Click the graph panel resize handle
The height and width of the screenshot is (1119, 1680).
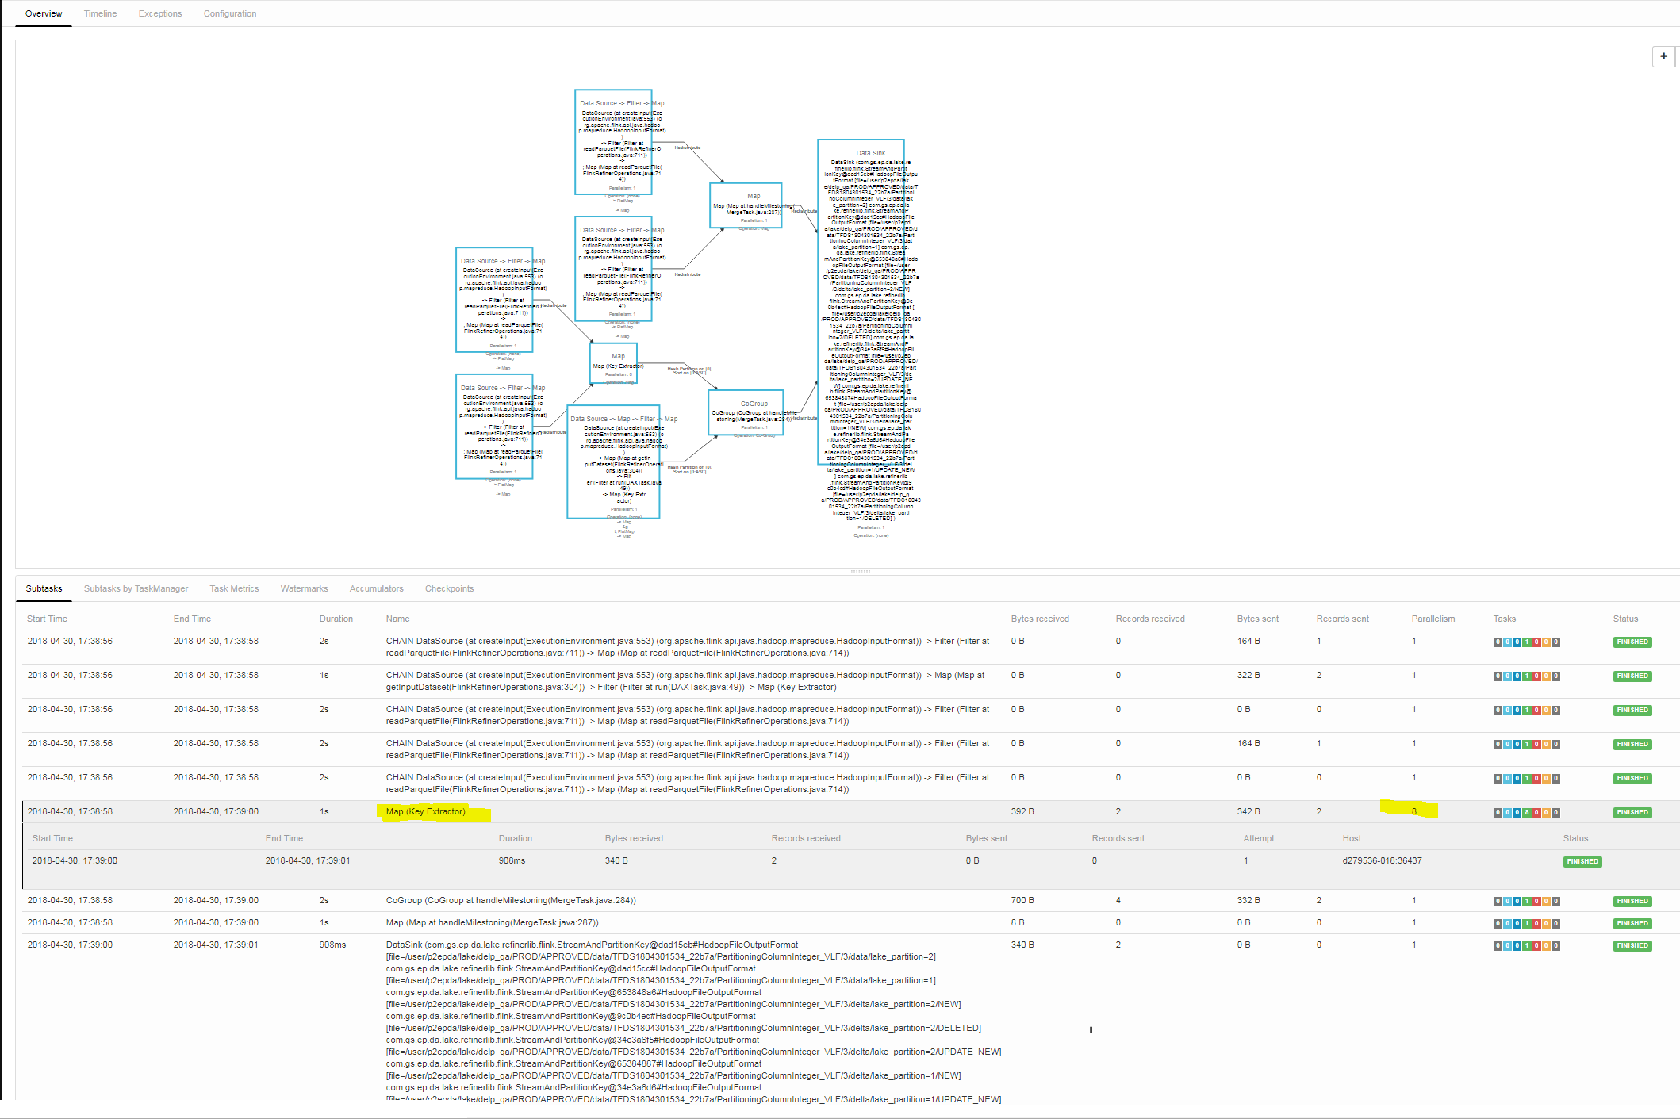pyautogui.click(x=860, y=572)
